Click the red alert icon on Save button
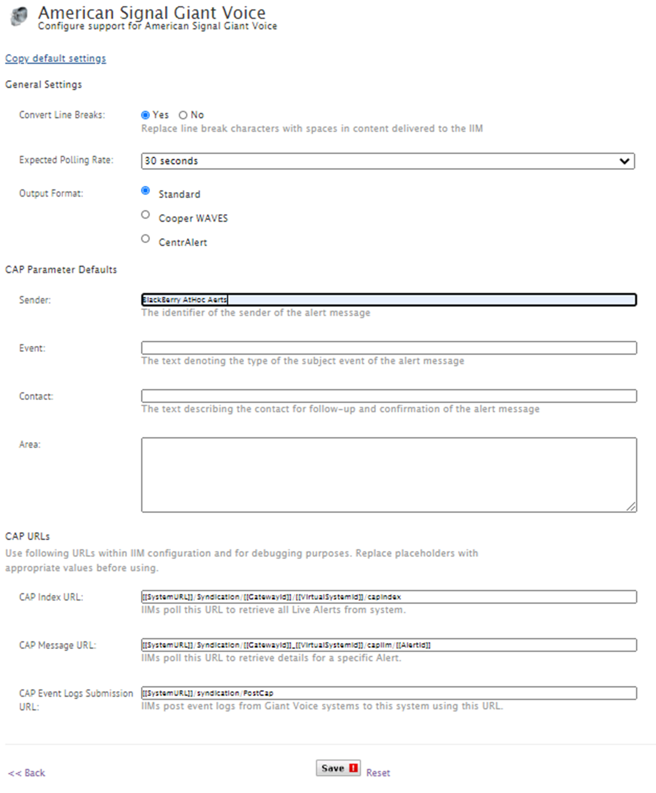The height and width of the screenshot is (793, 656). point(353,768)
